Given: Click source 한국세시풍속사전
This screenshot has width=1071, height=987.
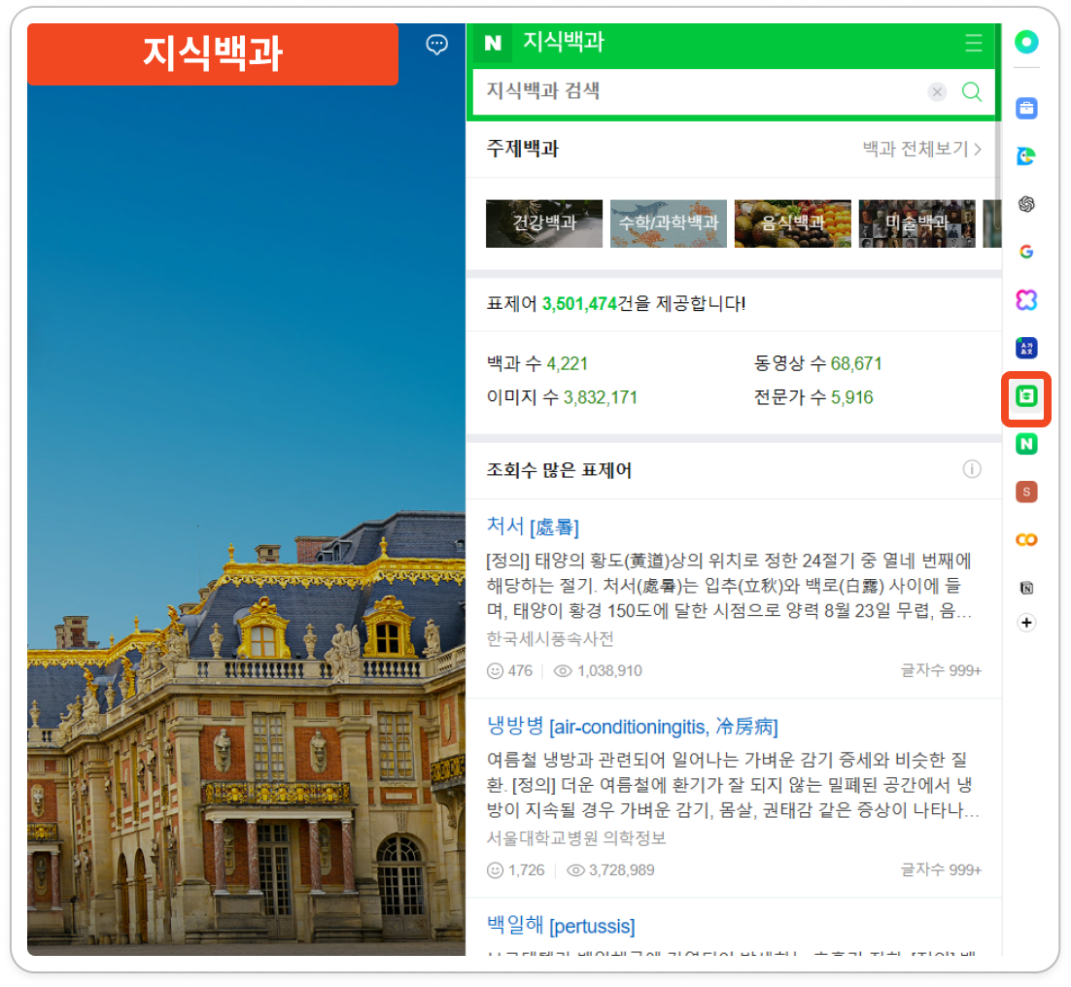Looking at the screenshot, I should 550,639.
